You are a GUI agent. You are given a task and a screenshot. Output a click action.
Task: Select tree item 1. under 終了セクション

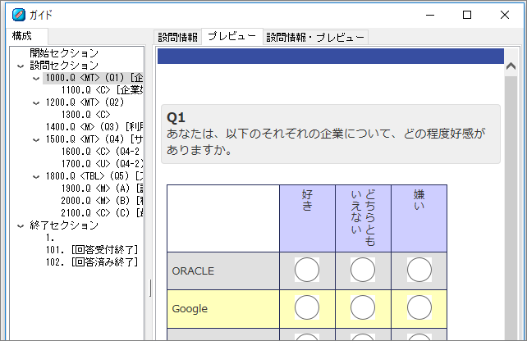coord(50,238)
